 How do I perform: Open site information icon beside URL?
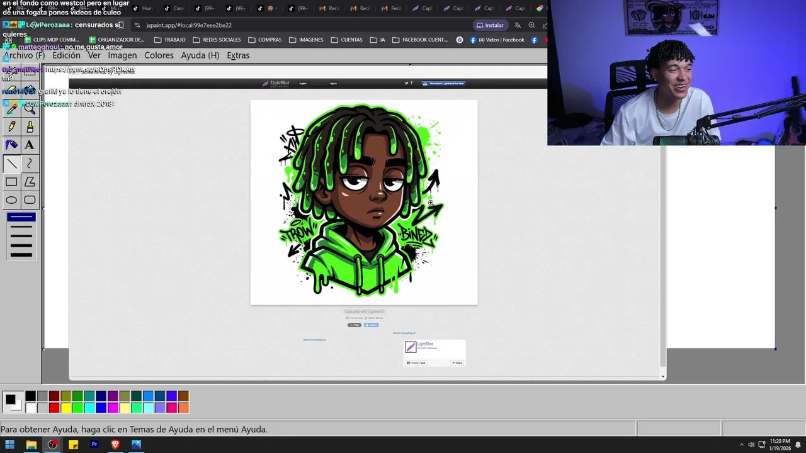coord(137,25)
